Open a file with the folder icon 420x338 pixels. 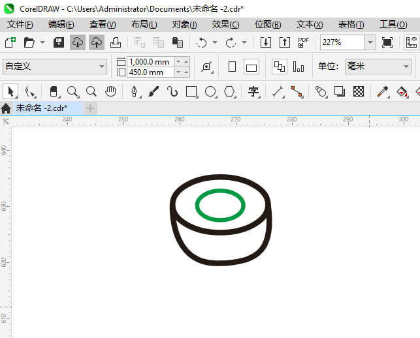(x=29, y=42)
